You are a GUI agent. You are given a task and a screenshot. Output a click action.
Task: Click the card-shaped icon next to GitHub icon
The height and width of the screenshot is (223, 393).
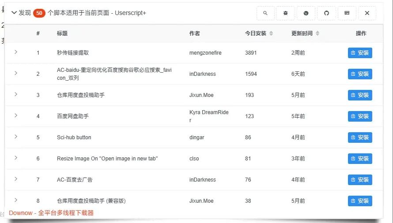tap(347, 13)
